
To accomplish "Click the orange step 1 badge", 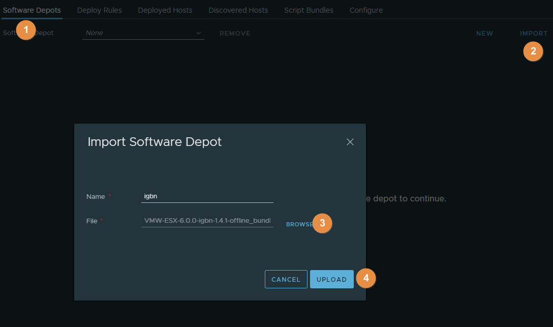I will (26, 30).
